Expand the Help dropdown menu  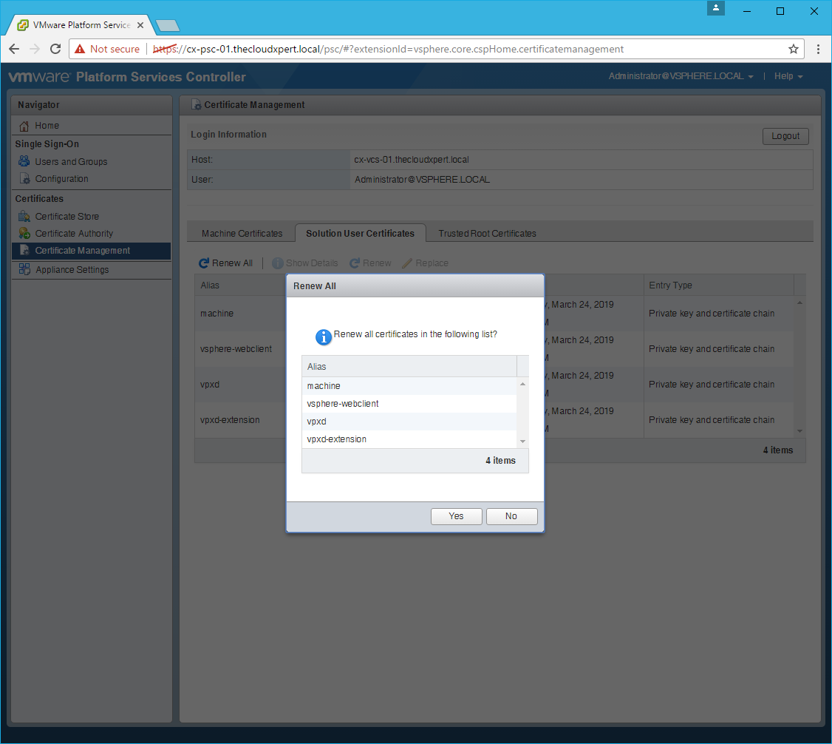point(788,77)
